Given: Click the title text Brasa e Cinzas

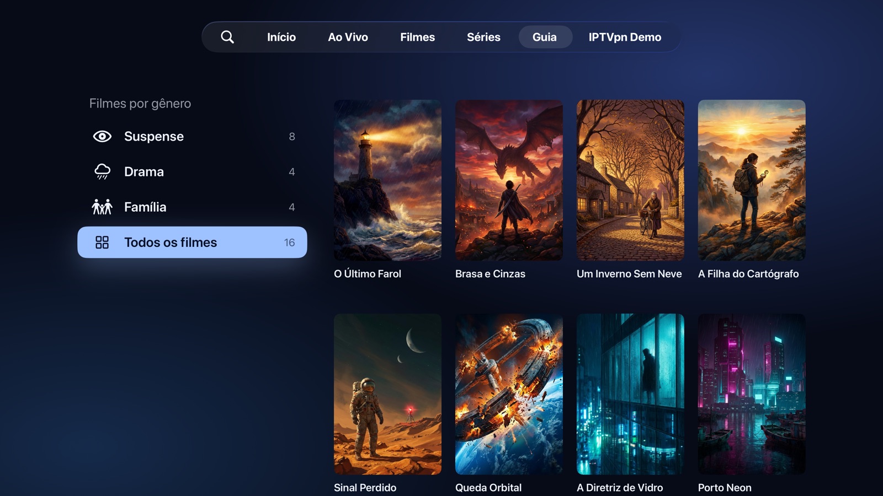Looking at the screenshot, I should [x=490, y=274].
